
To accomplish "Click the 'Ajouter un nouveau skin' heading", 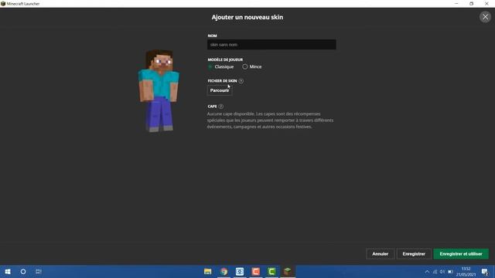I will pyautogui.click(x=247, y=17).
